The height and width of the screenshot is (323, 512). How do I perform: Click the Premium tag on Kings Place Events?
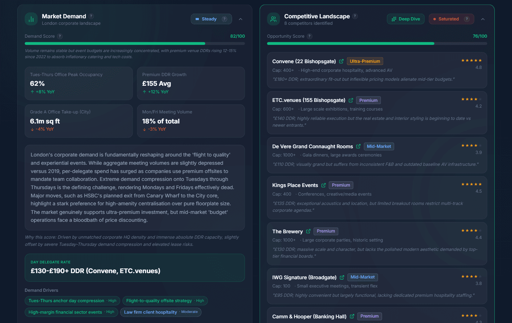(x=341, y=185)
